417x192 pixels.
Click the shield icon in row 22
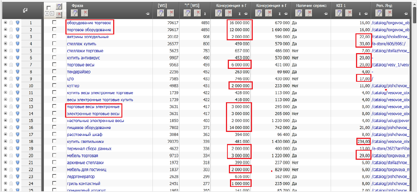[18, 169]
